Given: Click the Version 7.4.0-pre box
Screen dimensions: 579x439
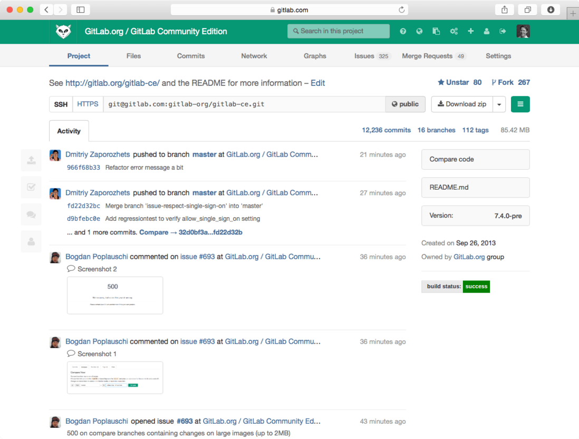Looking at the screenshot, I should pyautogui.click(x=475, y=216).
